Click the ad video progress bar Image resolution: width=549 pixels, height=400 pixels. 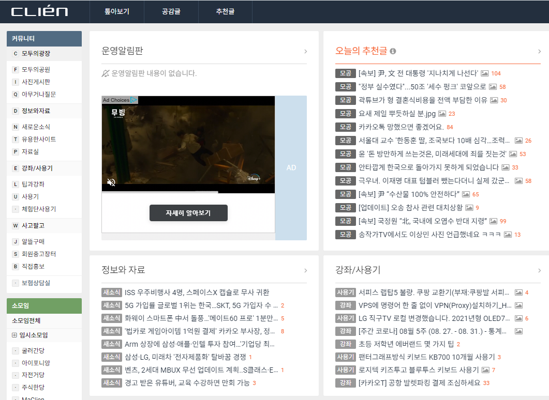pos(188,192)
